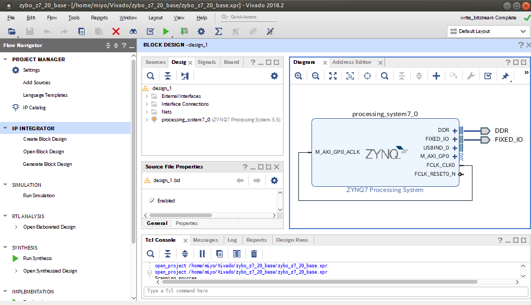Click Source File Properties horizontal scrollbar

181,215
